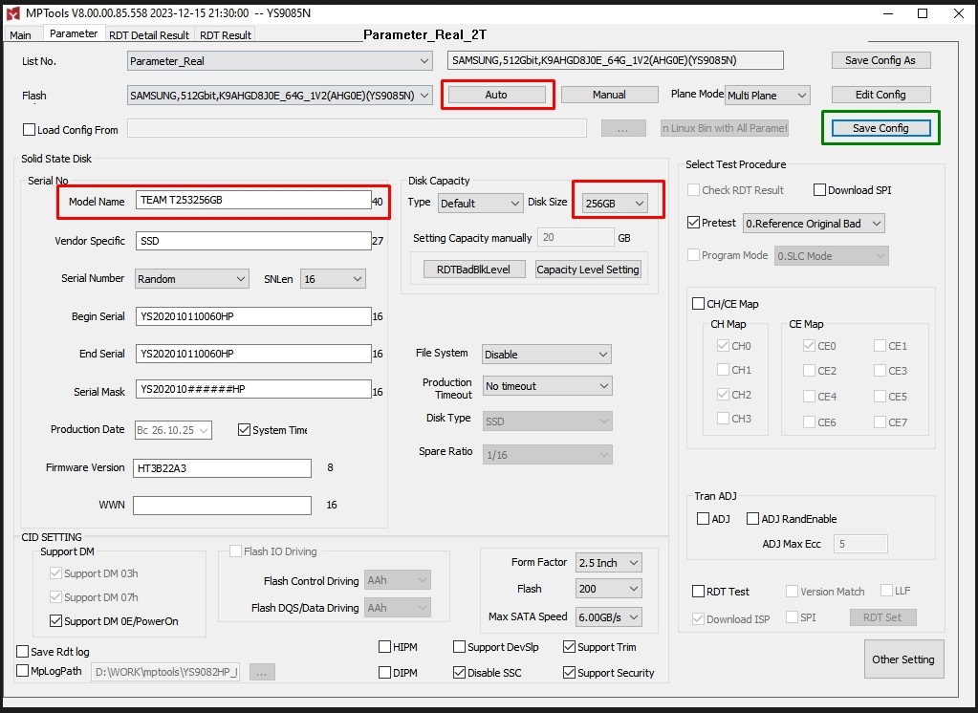Expand the Plane Mode dropdown
Viewport: 978px width, 713px height.
click(767, 96)
